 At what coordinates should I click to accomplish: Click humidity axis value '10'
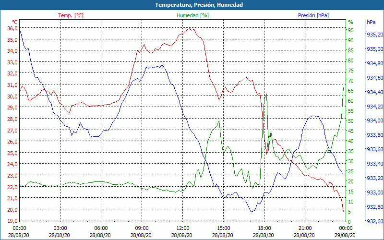pyautogui.click(x=351, y=202)
